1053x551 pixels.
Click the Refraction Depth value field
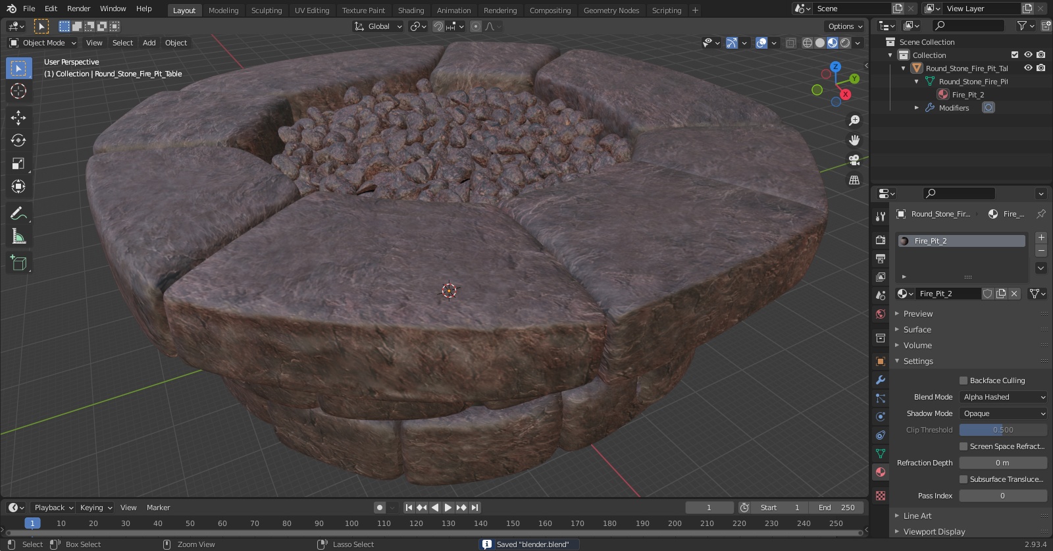coord(1003,463)
